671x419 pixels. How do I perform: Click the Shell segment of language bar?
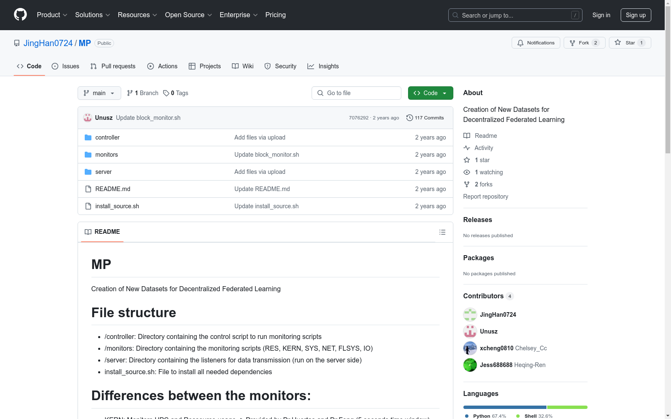click(x=567, y=407)
